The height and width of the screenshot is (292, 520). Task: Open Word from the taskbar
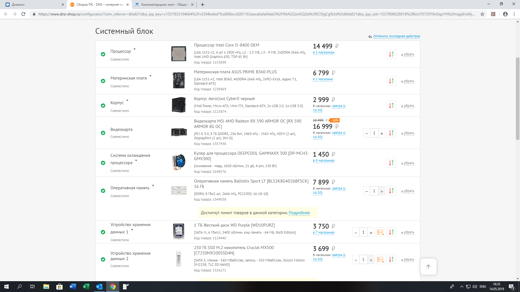[73, 287]
